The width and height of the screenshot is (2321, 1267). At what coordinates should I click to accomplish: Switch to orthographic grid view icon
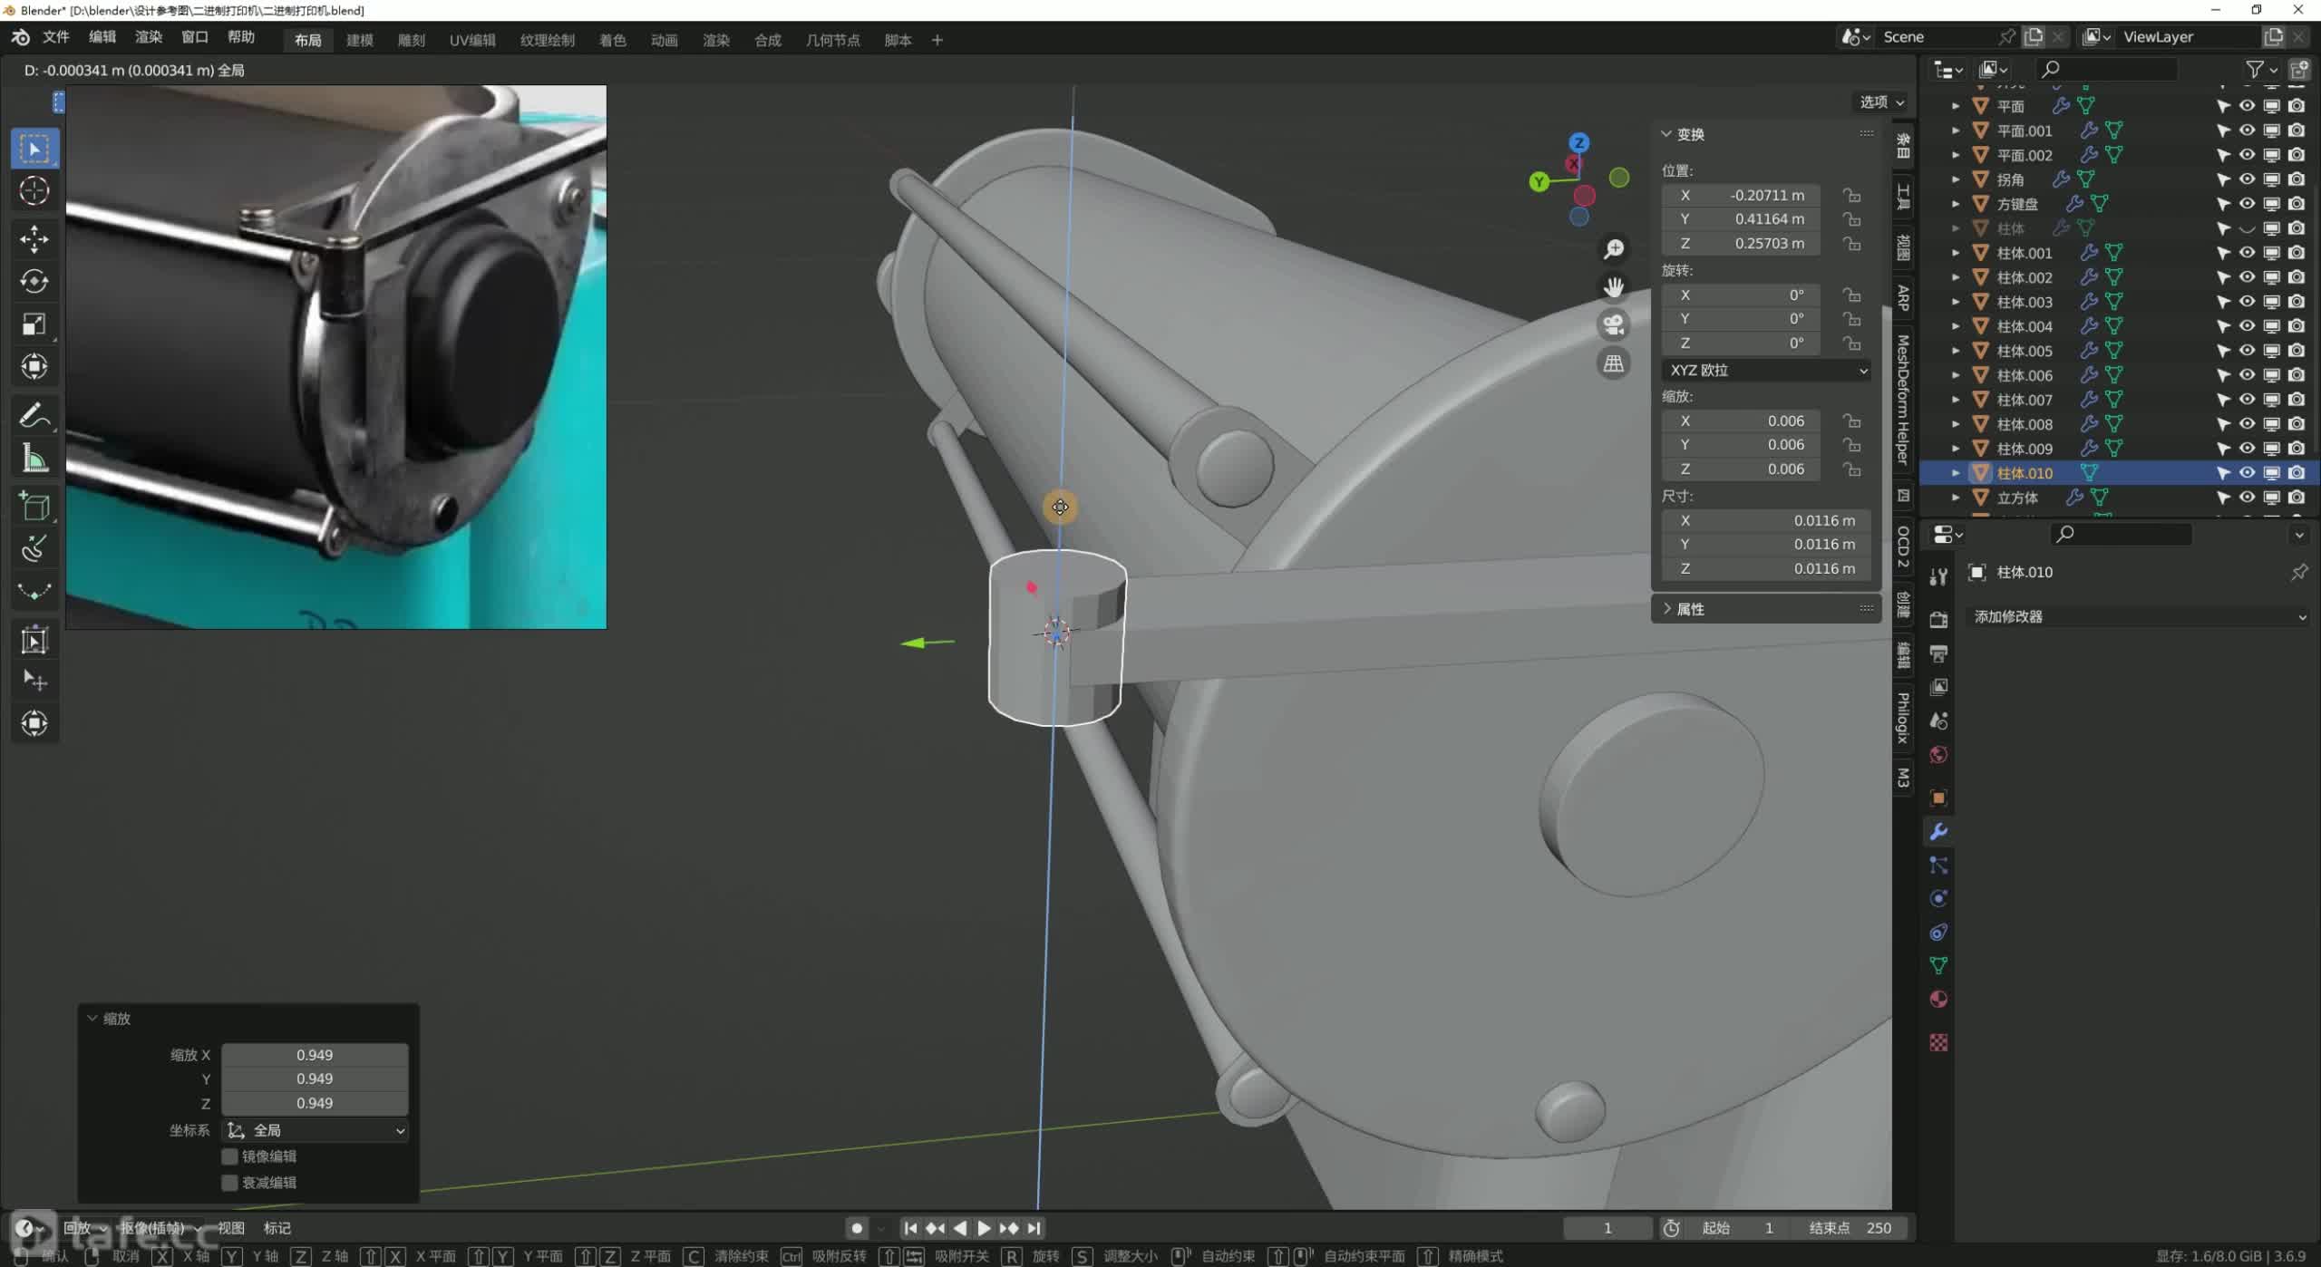1613,364
